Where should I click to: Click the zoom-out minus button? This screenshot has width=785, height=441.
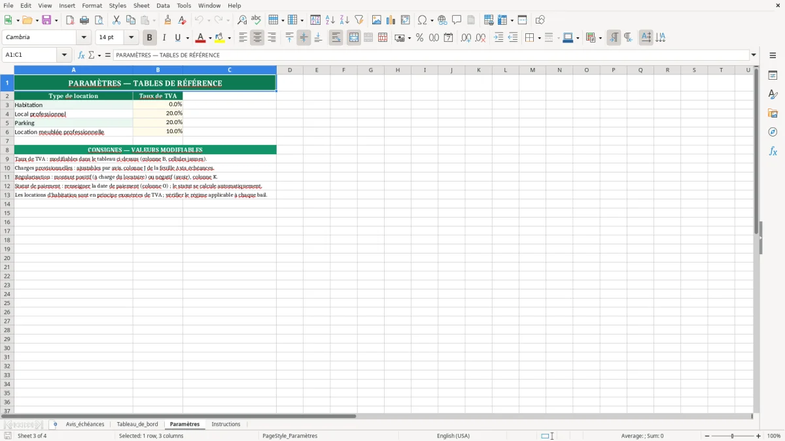(x=707, y=436)
